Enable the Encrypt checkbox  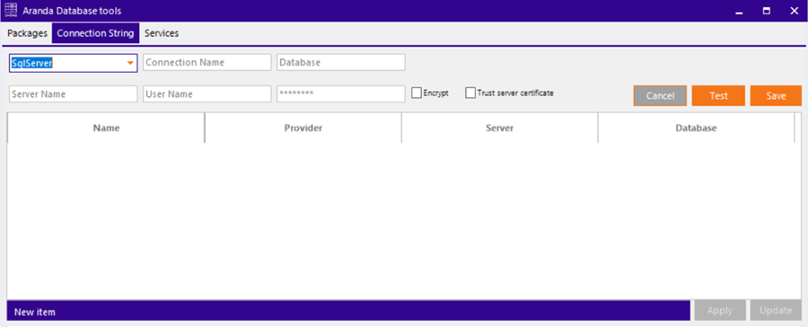click(x=417, y=93)
